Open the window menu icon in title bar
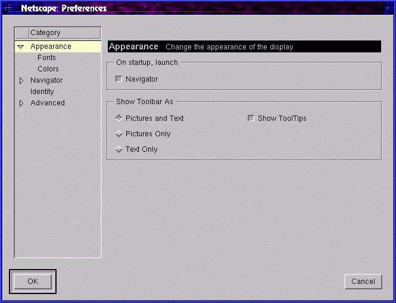The width and height of the screenshot is (396, 303). pyautogui.click(x=9, y=8)
